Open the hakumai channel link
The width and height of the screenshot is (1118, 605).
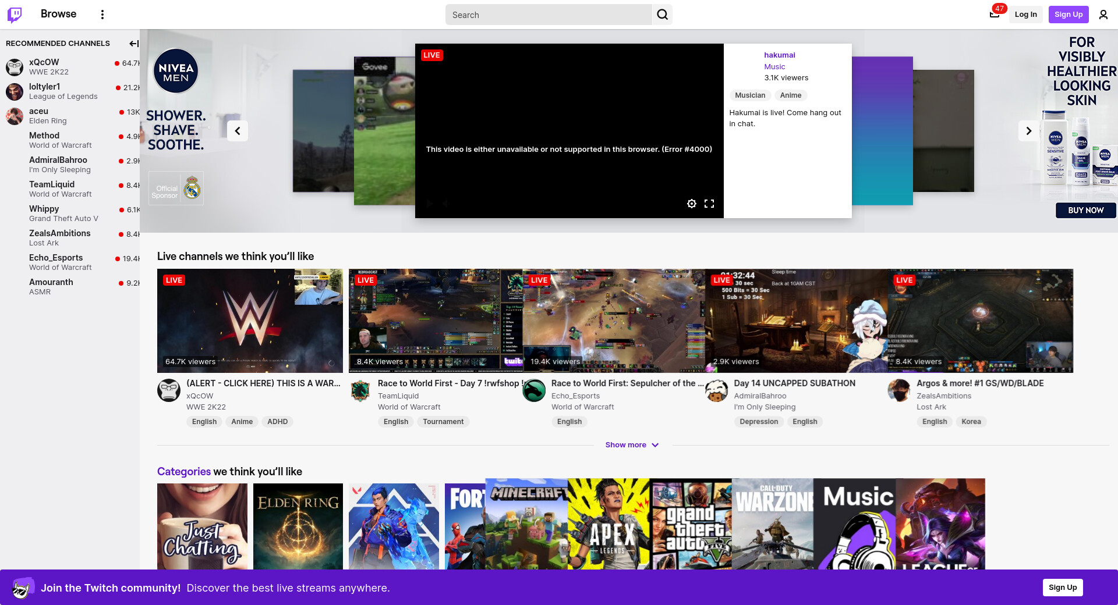(779, 55)
